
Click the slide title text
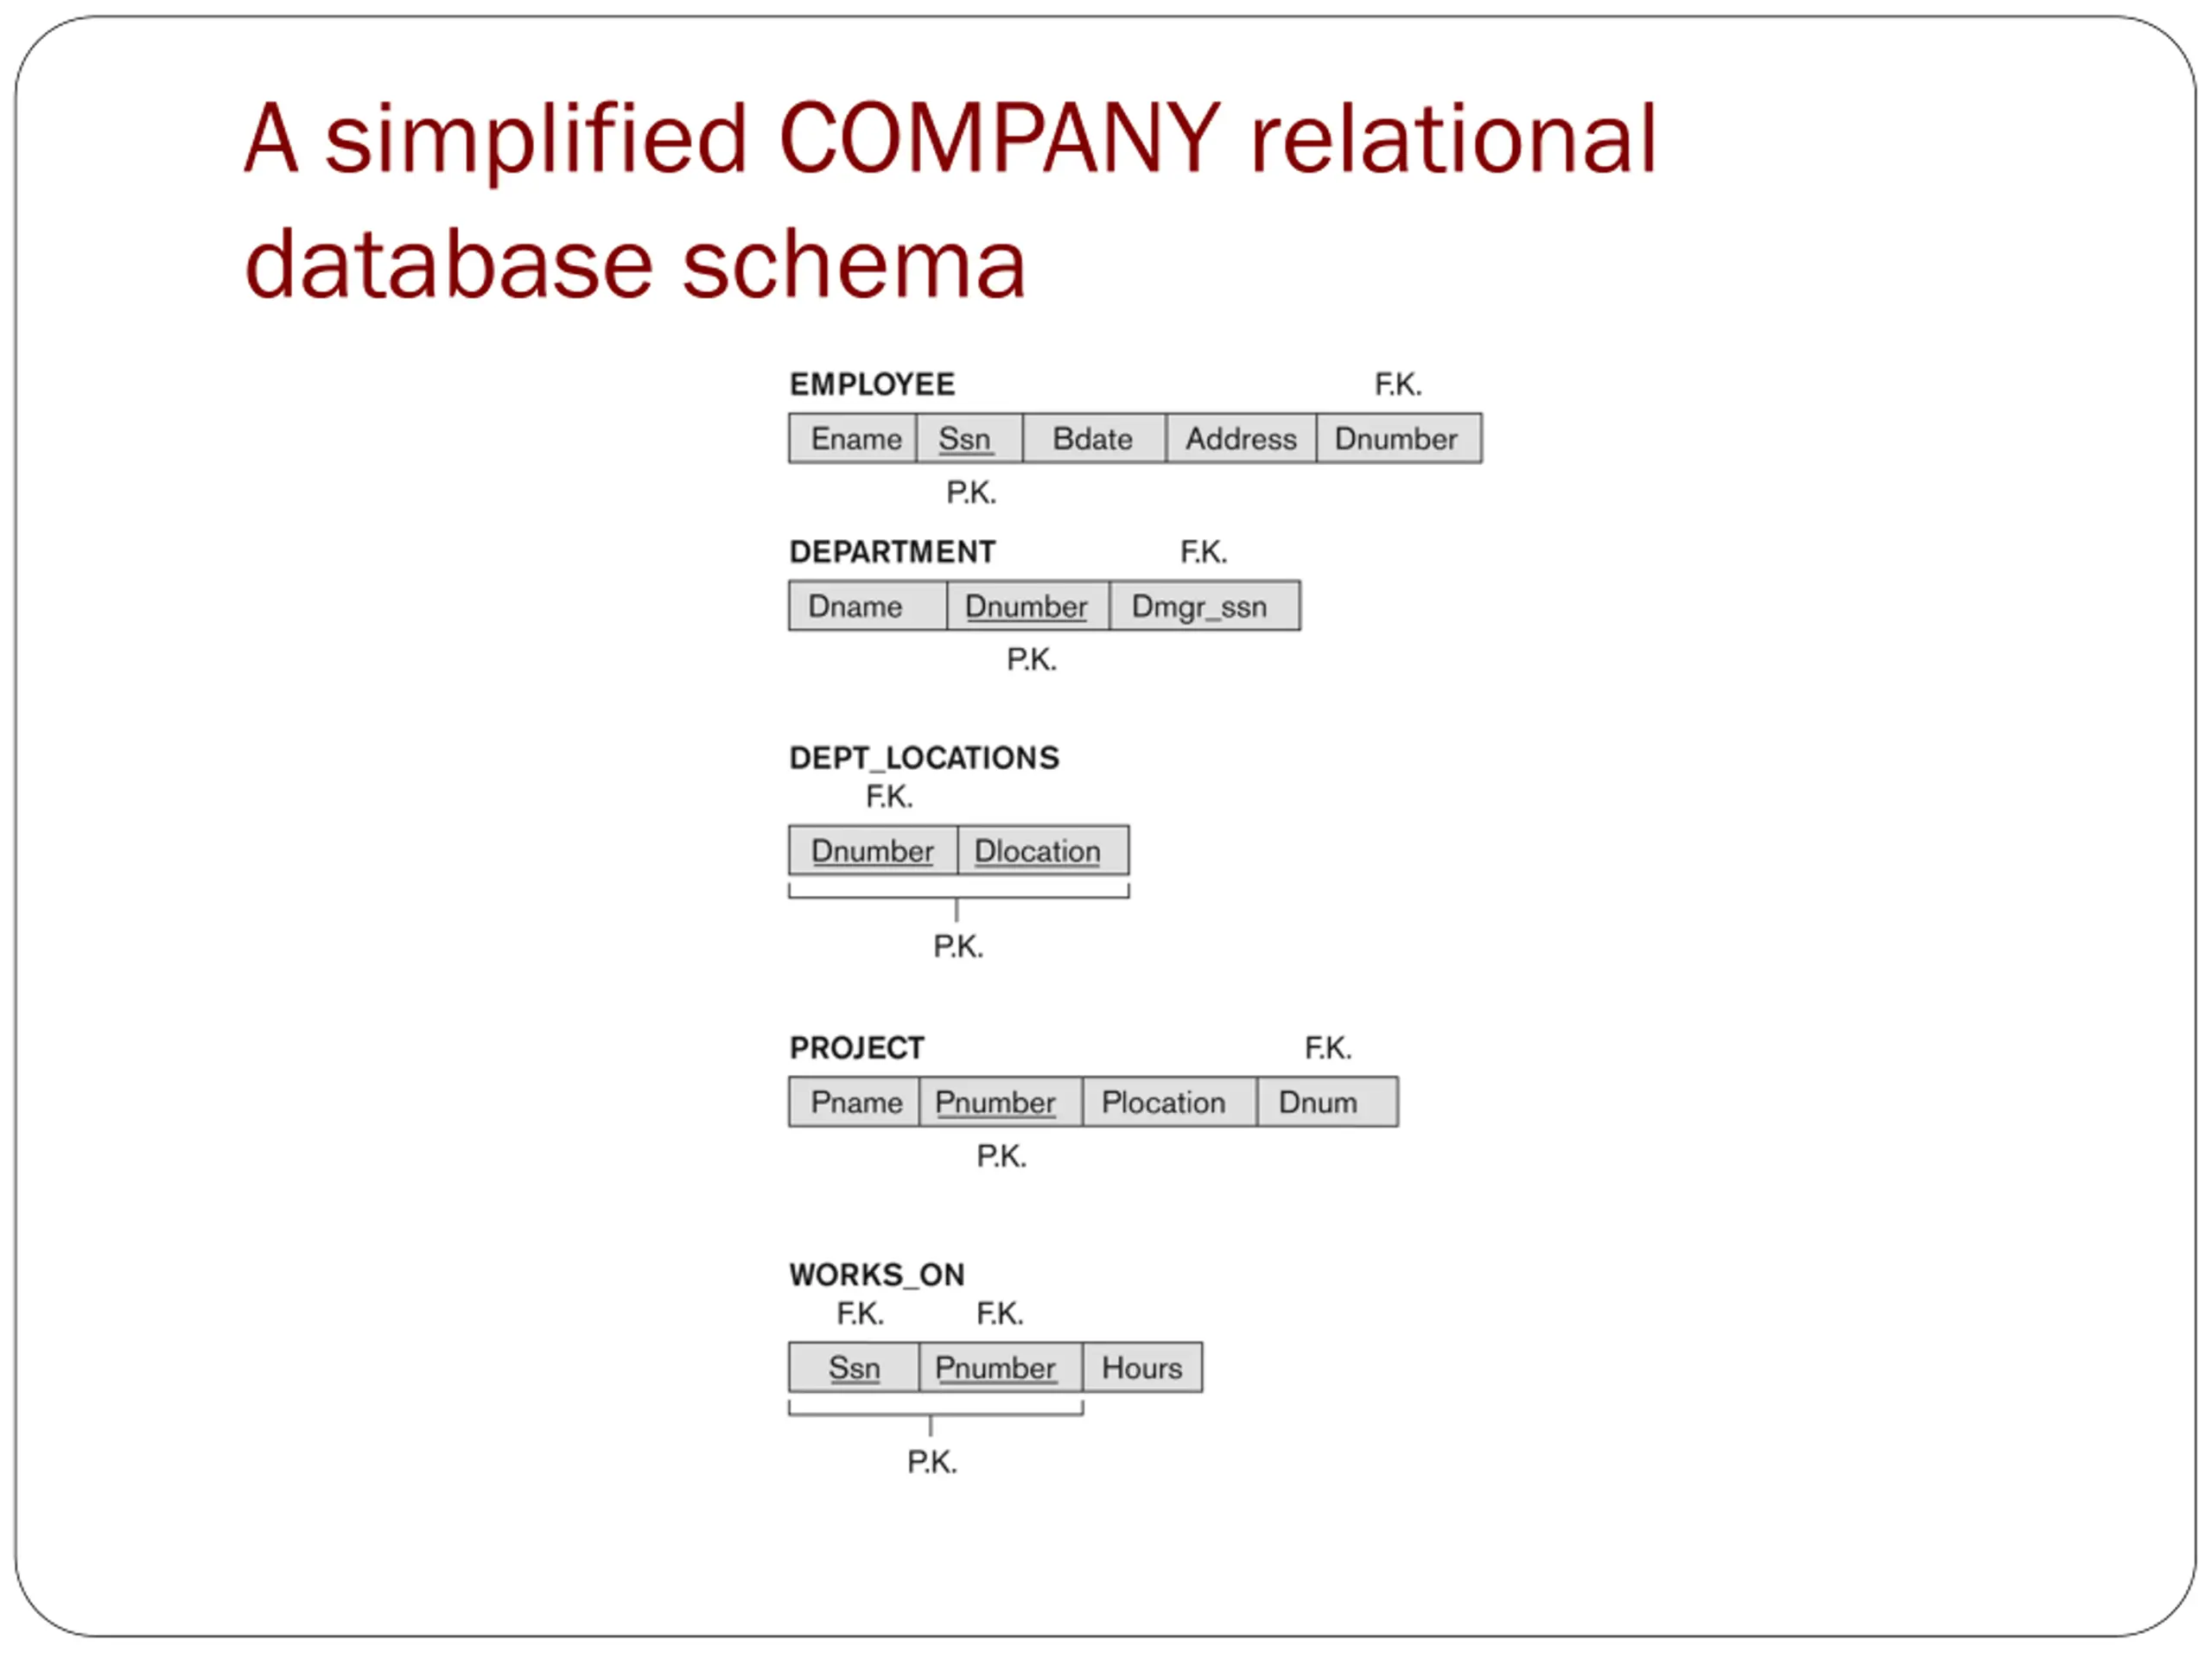[x=950, y=200]
